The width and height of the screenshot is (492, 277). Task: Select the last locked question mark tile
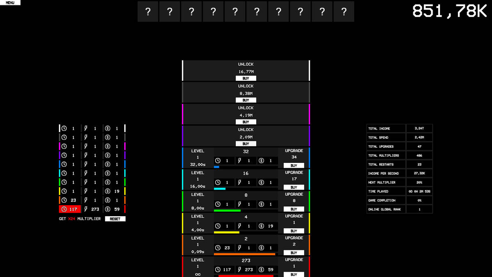[344, 11]
